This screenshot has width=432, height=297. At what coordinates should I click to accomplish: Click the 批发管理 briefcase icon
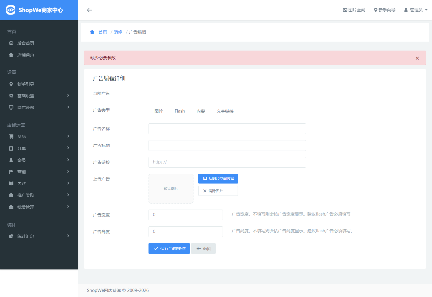[x=11, y=207]
